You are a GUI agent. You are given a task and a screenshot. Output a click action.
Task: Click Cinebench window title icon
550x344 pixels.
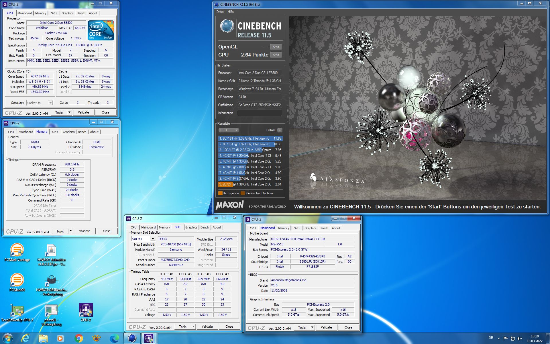point(217,4)
